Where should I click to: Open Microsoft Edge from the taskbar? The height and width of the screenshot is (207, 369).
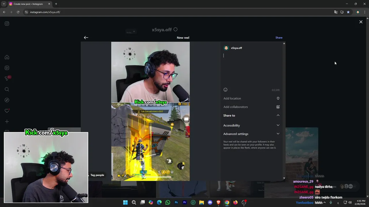[159, 202]
